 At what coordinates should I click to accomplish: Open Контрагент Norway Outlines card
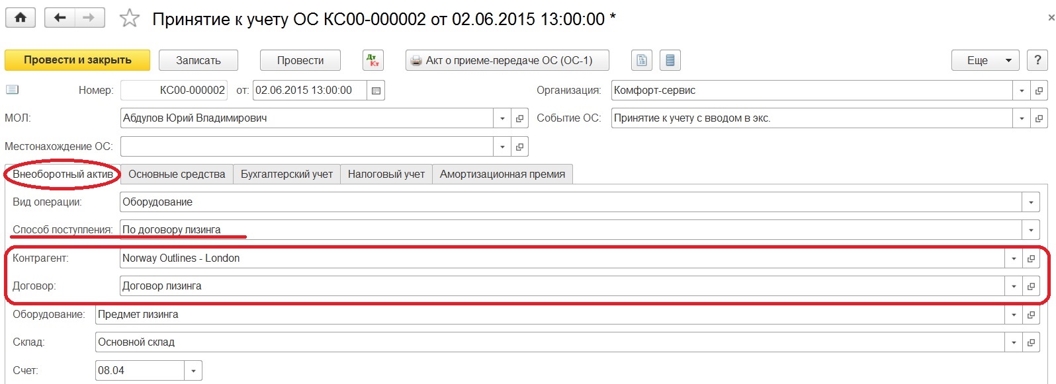1031,258
